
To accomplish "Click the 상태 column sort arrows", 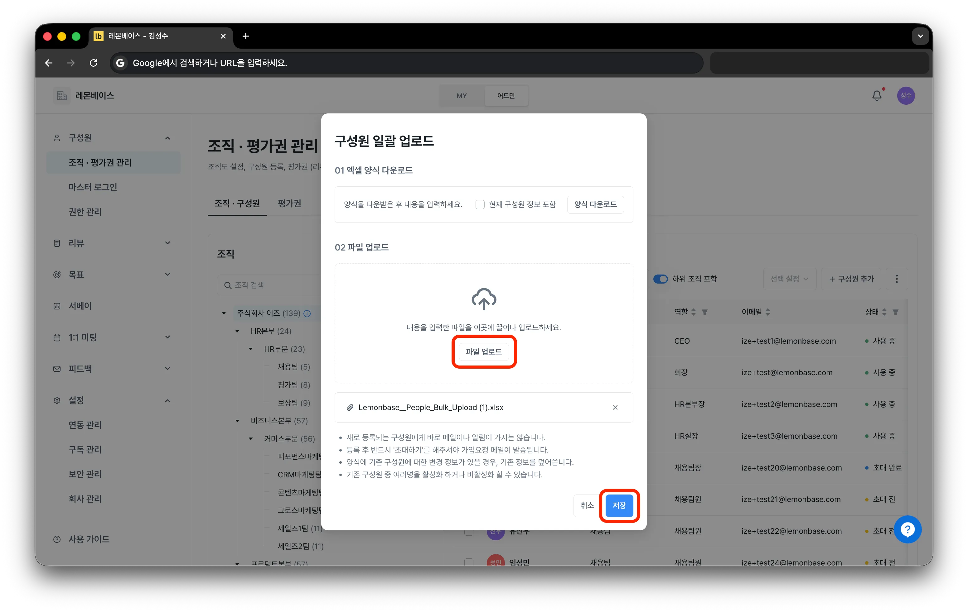I will pos(884,312).
